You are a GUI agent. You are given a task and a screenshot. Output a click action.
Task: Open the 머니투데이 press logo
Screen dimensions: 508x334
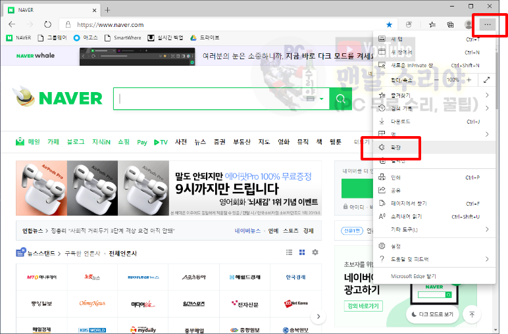[41, 277]
